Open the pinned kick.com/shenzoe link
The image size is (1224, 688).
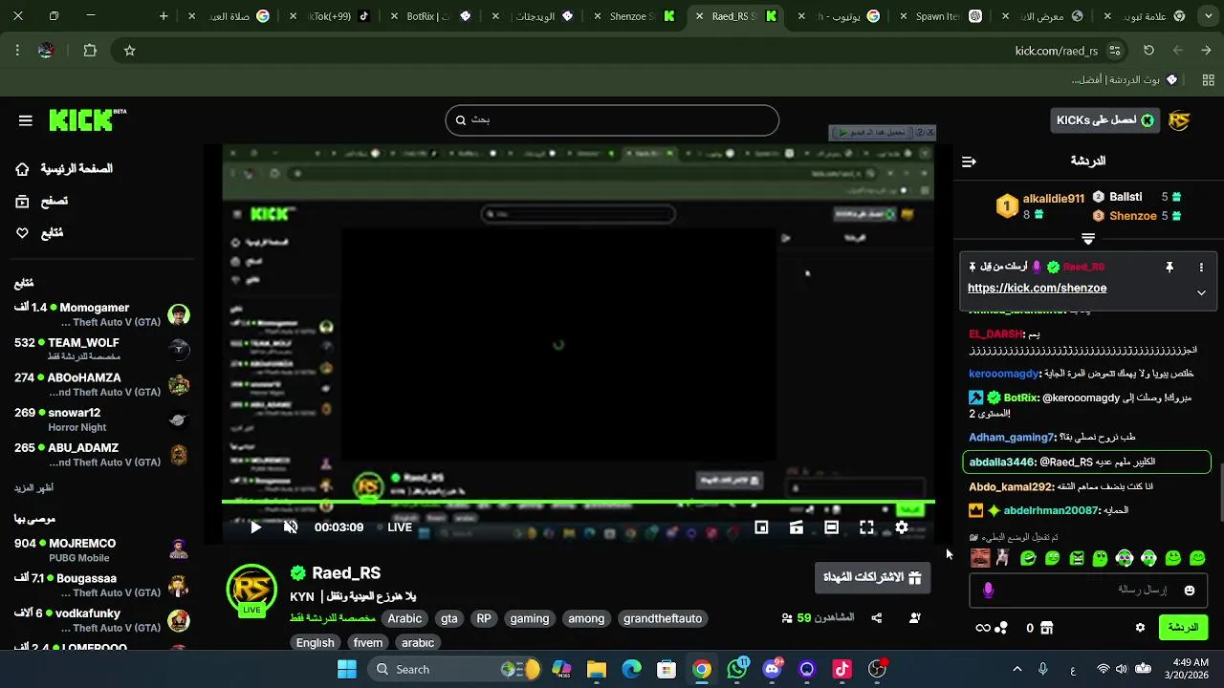coord(1037,288)
